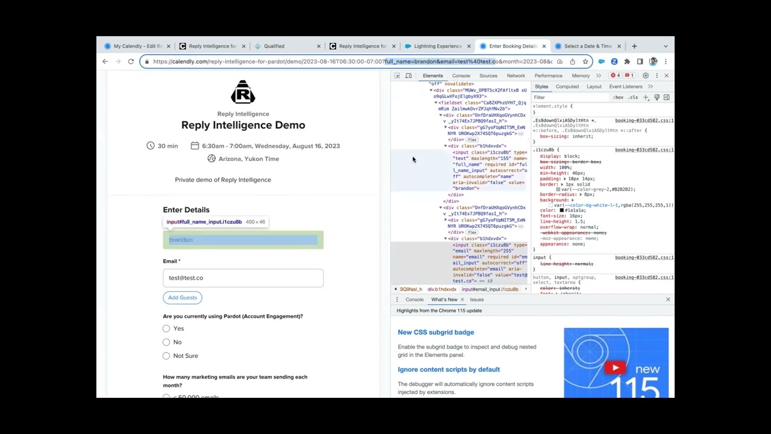Activate the DevTools inspect element picker
Image resolution: width=771 pixels, height=434 pixels.
(397, 76)
